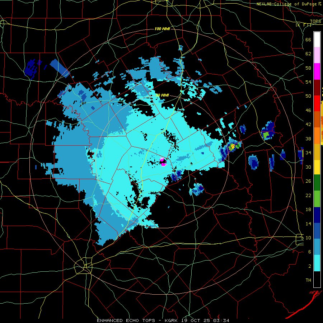Click the medium blue 18 kft color band

tap(317, 231)
